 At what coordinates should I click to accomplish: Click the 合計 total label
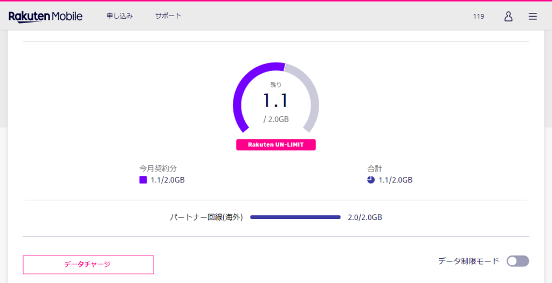[x=375, y=168]
